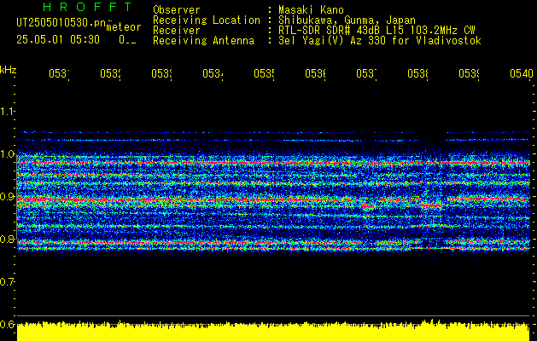Image resolution: width=537 pixels, height=341 pixels.
Task: Click 'Shibukawa, Gunma, Japan' text
Action: 347,20
